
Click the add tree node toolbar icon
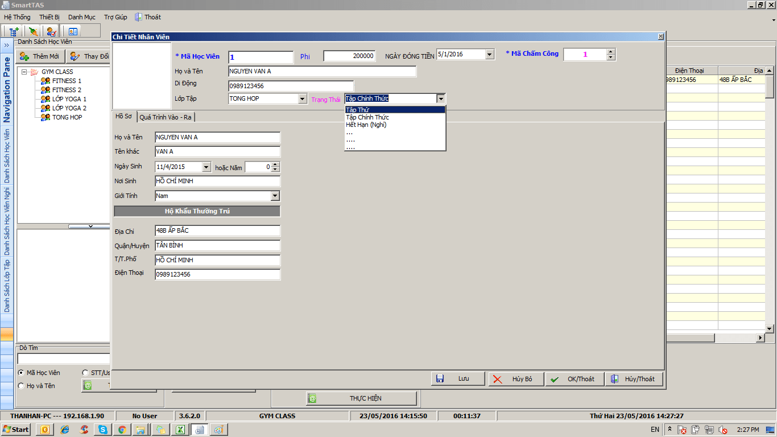[x=13, y=31]
